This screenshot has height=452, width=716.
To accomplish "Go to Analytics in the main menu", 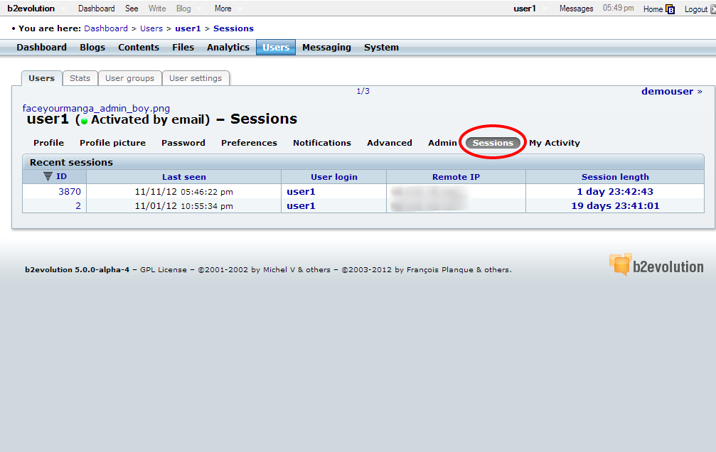I will pyautogui.click(x=228, y=48).
